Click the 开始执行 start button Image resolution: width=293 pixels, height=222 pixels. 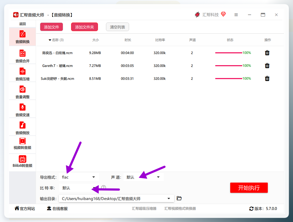pyautogui.click(x=249, y=188)
